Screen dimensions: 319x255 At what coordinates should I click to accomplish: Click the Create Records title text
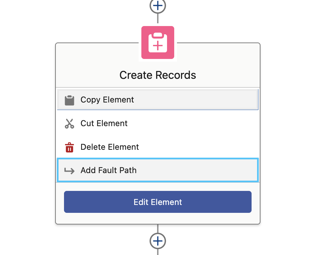157,75
